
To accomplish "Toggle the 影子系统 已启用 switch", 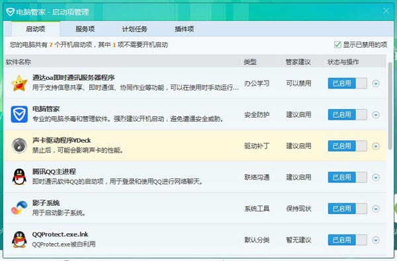I will [347, 209].
